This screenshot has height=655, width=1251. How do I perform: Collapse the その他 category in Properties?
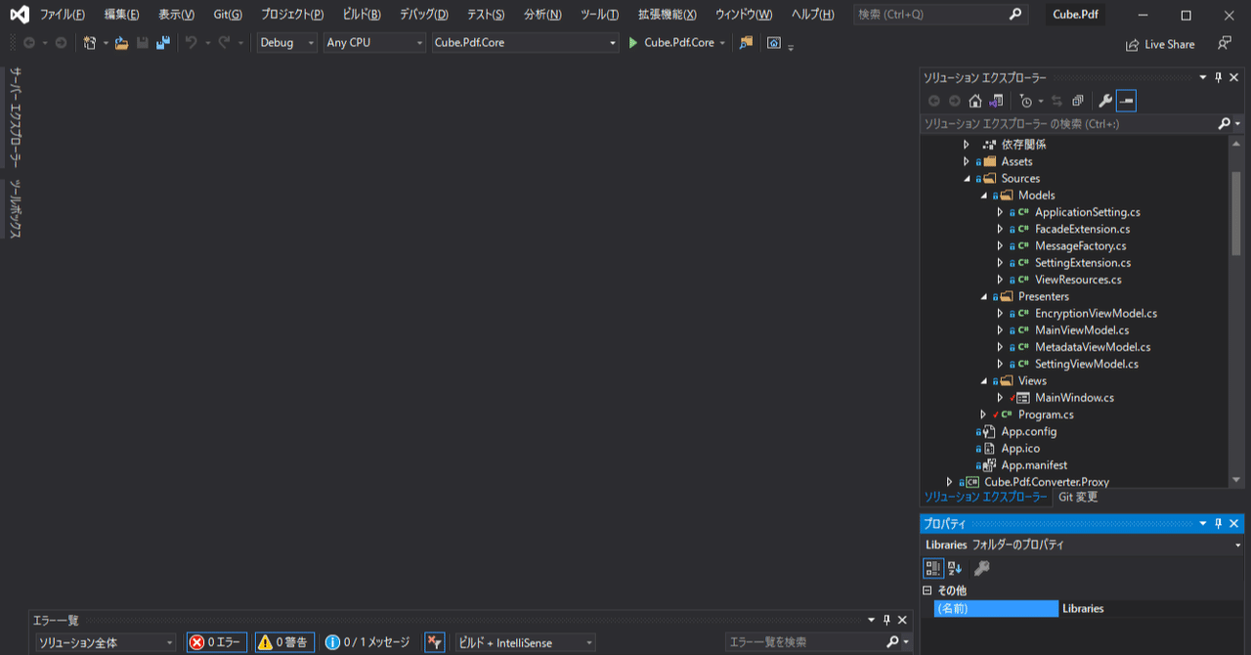[x=927, y=590]
